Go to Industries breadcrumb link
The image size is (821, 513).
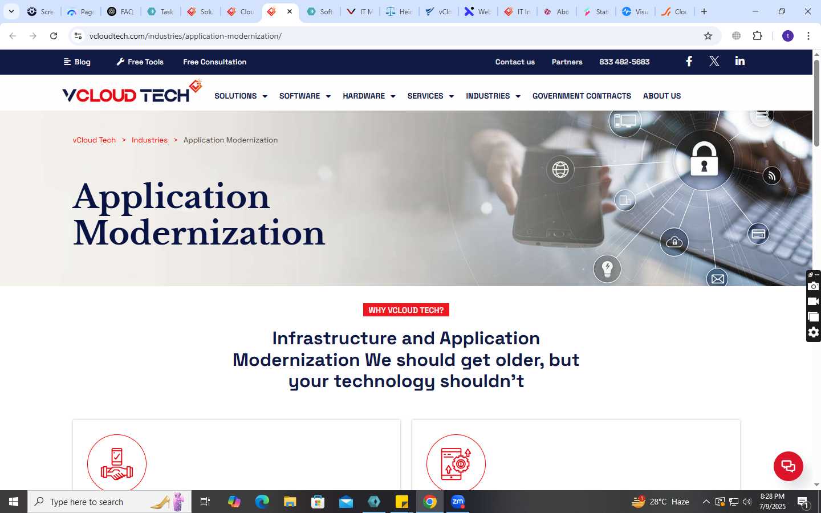pos(149,140)
